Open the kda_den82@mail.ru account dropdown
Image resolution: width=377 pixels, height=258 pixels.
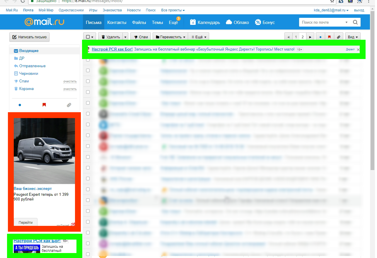click(x=331, y=10)
